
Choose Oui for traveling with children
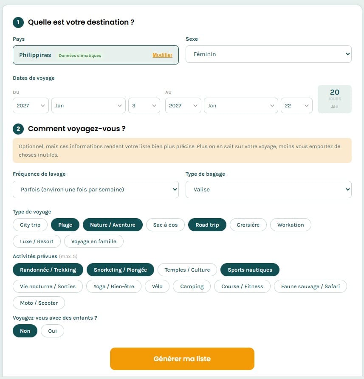click(52, 331)
